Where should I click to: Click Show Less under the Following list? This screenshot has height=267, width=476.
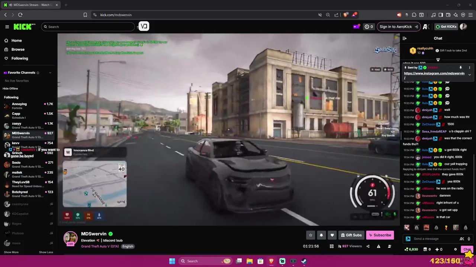pos(46,252)
